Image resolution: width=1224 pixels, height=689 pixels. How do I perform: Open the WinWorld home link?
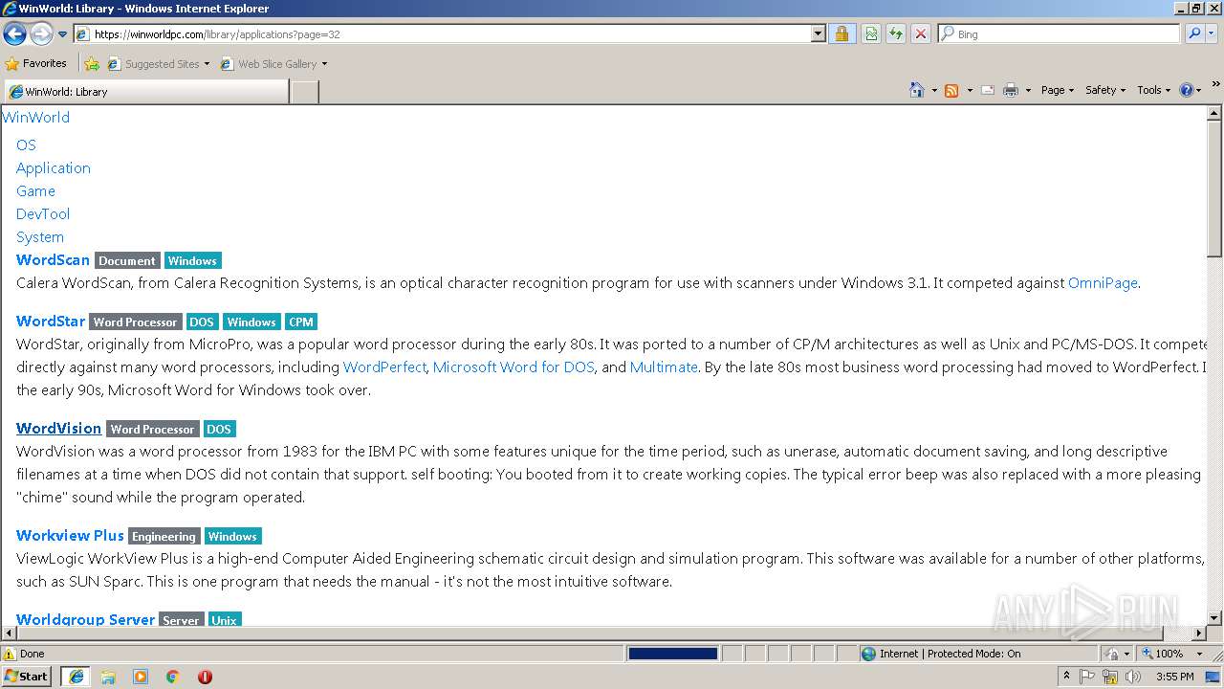click(x=36, y=118)
